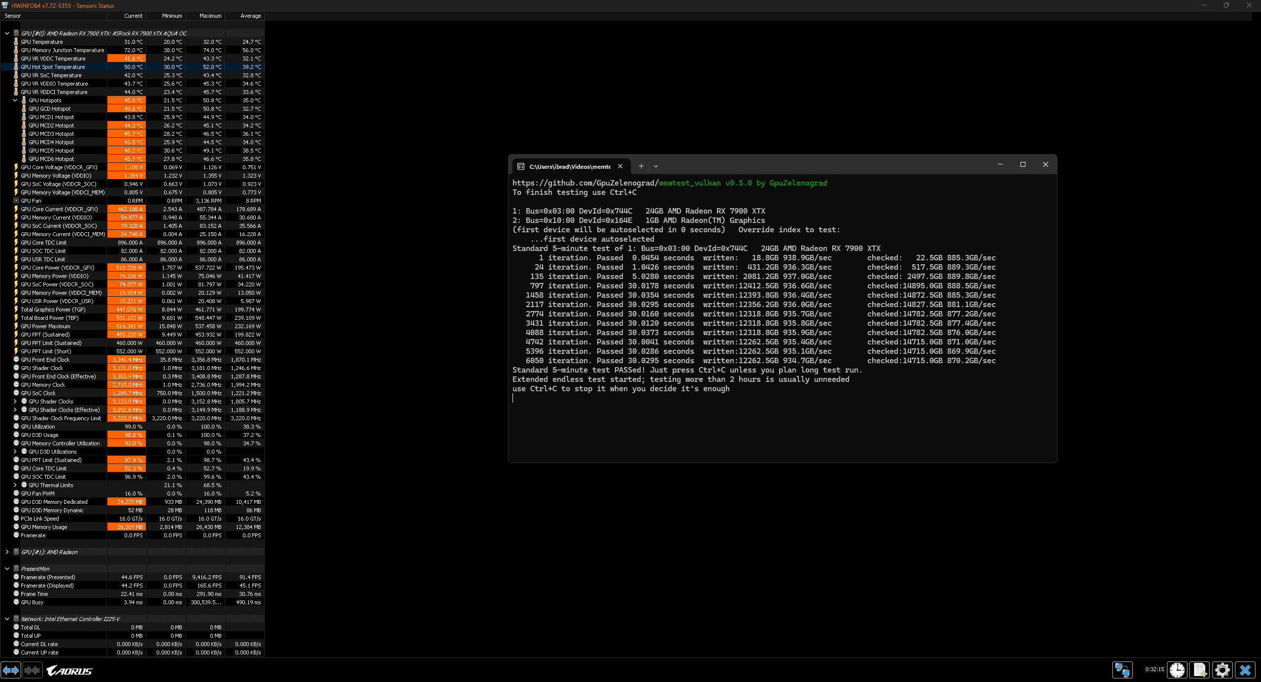Click the Maximum column header
Image resolution: width=1261 pixels, height=682 pixels.
tap(210, 16)
